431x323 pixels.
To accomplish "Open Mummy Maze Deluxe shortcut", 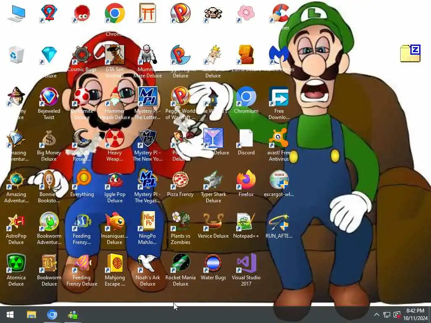I will pyautogui.click(x=147, y=55).
